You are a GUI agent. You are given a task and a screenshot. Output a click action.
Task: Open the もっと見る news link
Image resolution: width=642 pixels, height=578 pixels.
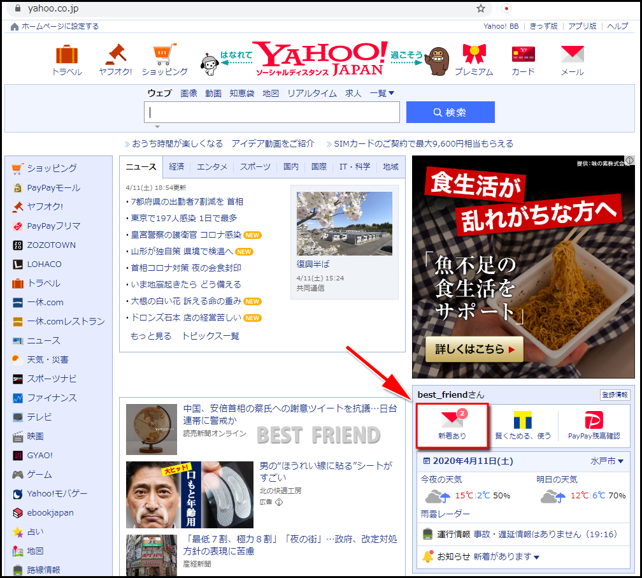click(151, 336)
